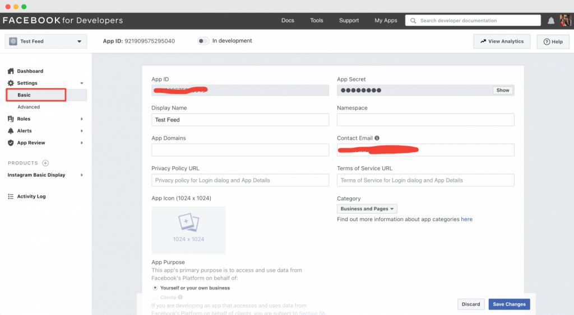Click the Dashboard home icon
The width and height of the screenshot is (574, 315).
tap(11, 71)
